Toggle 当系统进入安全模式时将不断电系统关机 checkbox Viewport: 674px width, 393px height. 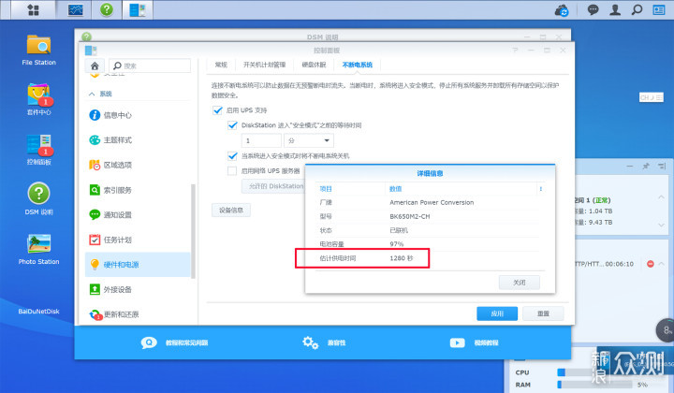[x=232, y=155]
